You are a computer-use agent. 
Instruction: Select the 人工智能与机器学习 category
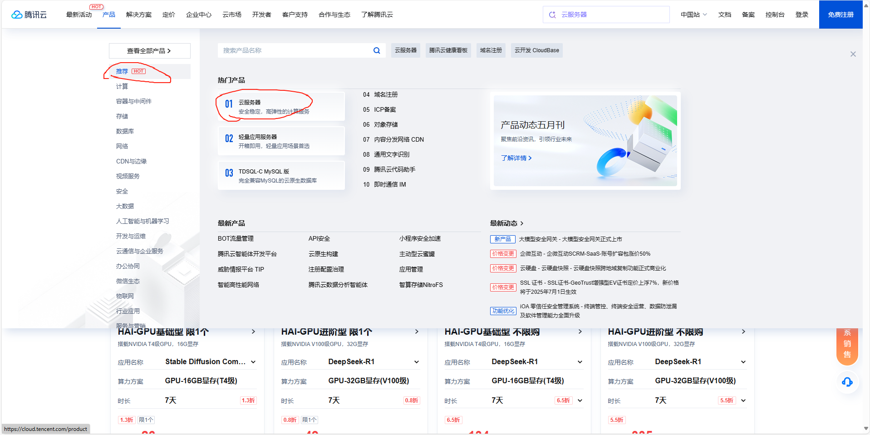[143, 221]
